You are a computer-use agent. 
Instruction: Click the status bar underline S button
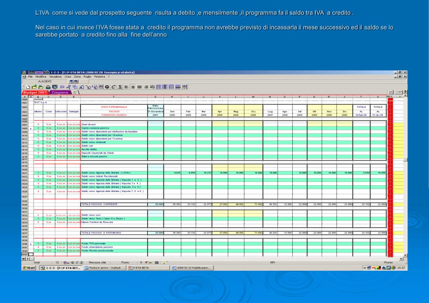pos(81,262)
